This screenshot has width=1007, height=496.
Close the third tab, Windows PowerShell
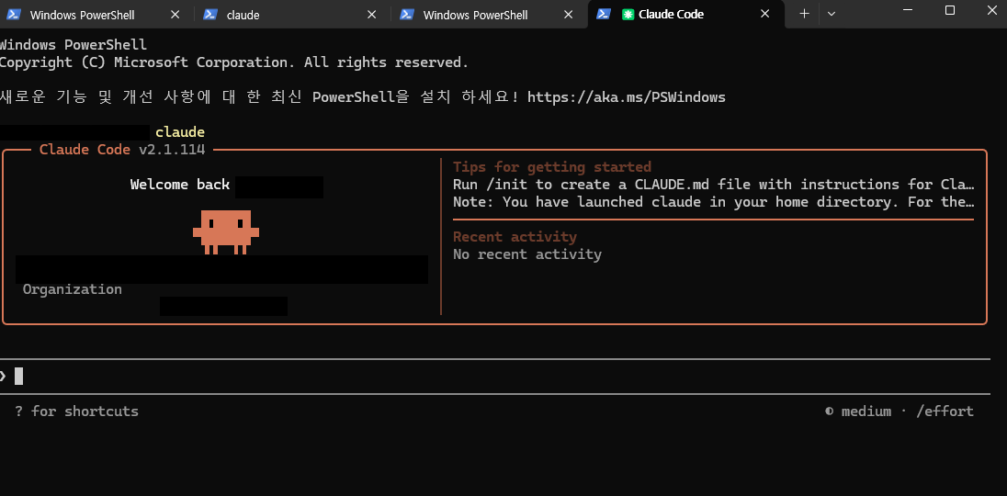point(568,14)
